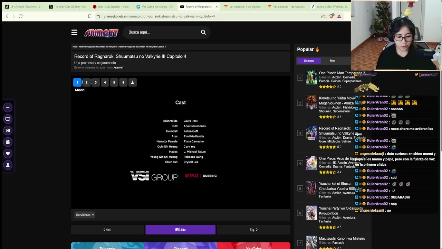Open the Brave shield icon
The image size is (442, 249).
tap(331, 16)
